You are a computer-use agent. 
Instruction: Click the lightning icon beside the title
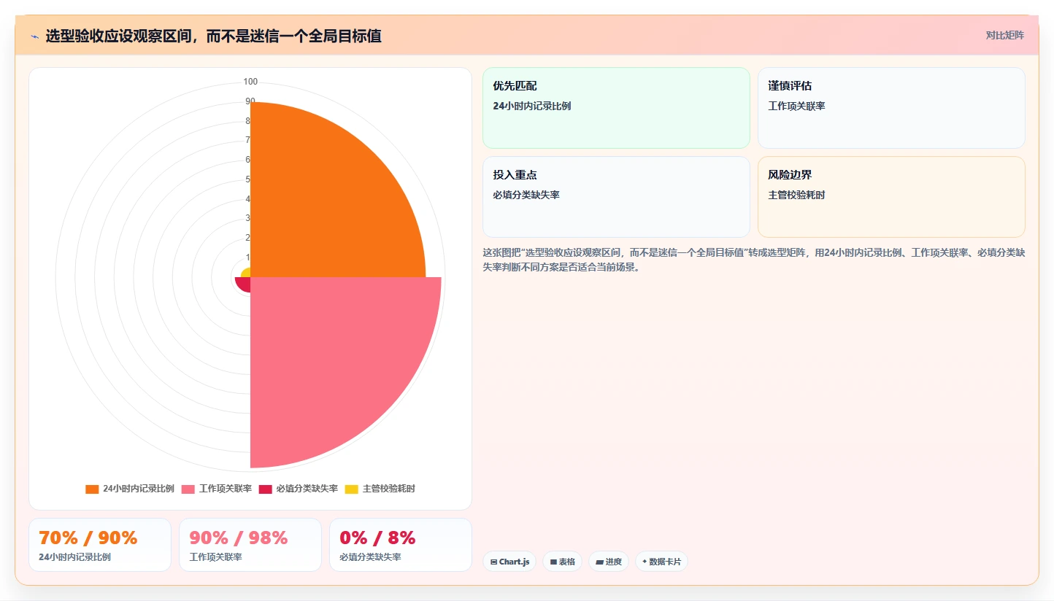click(x=34, y=36)
